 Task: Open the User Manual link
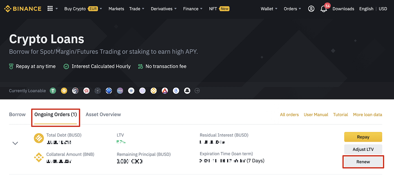[x=316, y=115]
